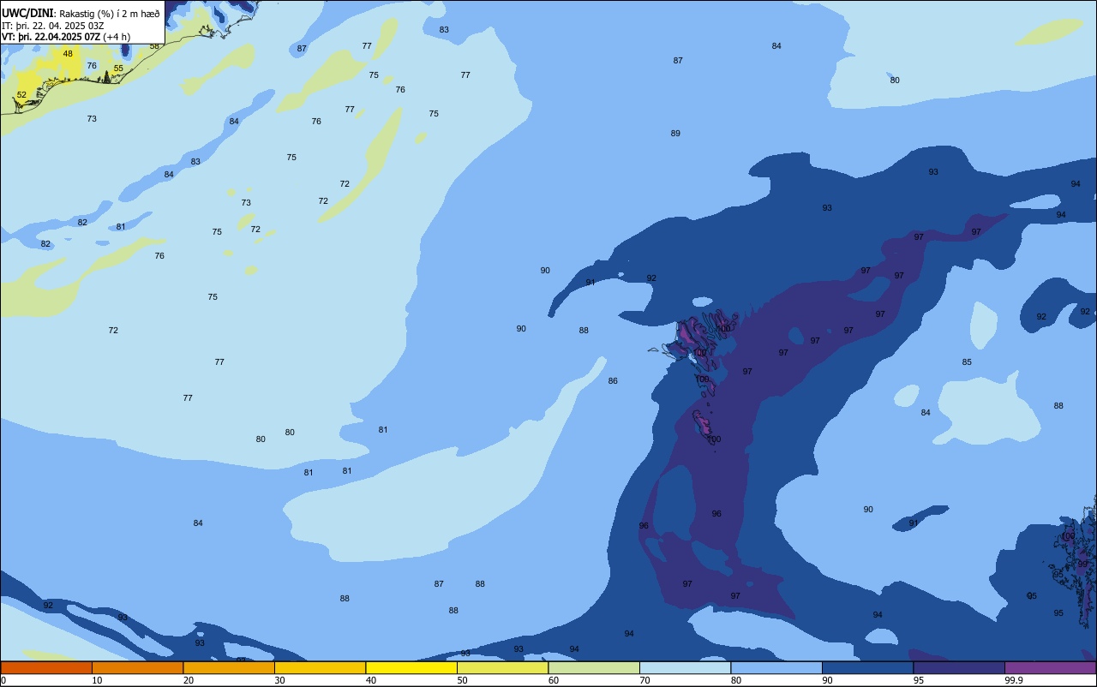The width and height of the screenshot is (1097, 687).
Task: Click the "VT: þri. 22.04.2025 07Z" valid time
Action: [51, 37]
